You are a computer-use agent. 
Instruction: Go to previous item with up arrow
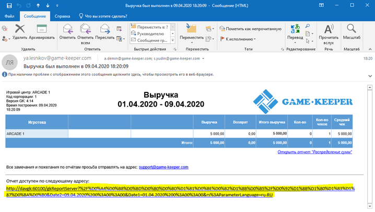[38, 6]
